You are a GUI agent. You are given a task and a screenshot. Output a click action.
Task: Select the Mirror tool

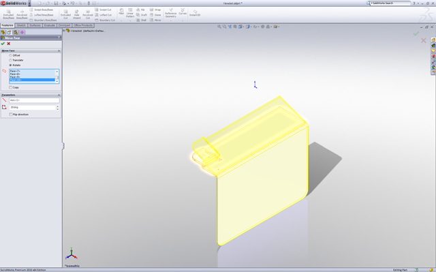(155, 20)
